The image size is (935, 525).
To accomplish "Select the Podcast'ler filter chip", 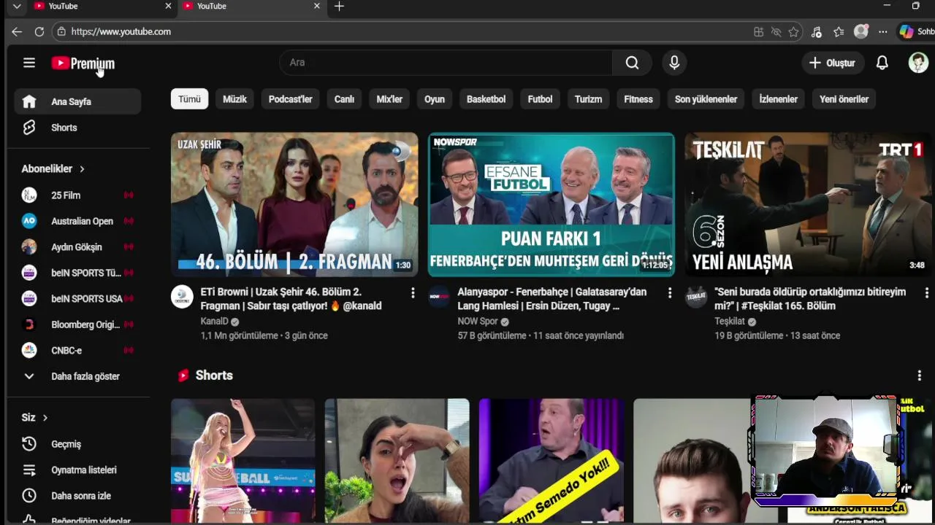I will pos(290,99).
